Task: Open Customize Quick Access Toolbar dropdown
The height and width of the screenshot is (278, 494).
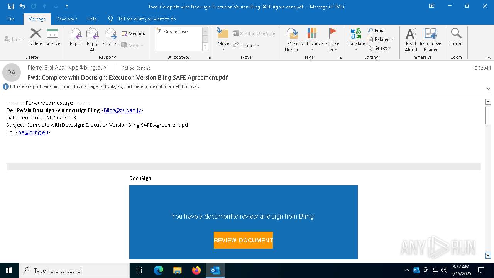Action: tap(67, 7)
